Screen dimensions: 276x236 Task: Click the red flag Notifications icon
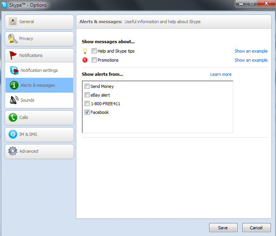[13, 55]
